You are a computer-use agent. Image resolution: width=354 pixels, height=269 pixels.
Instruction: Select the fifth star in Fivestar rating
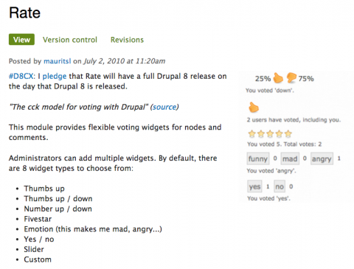click(x=288, y=134)
